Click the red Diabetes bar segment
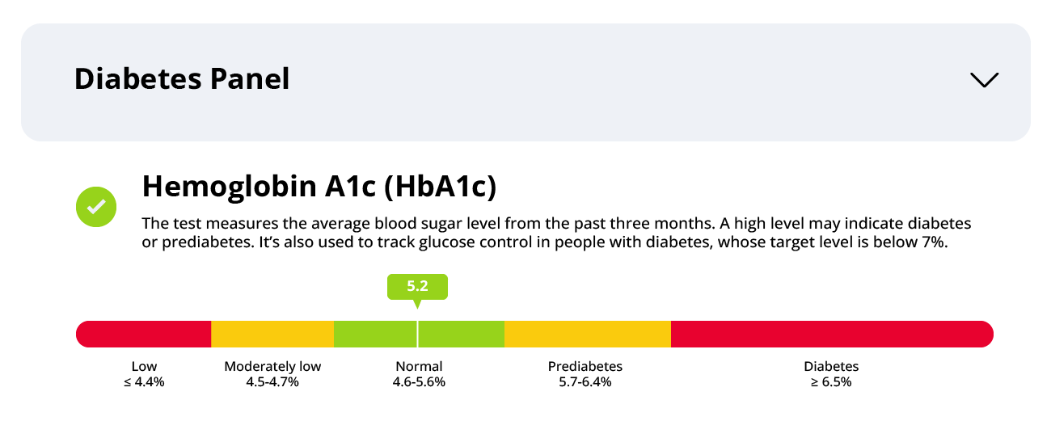 point(831,334)
